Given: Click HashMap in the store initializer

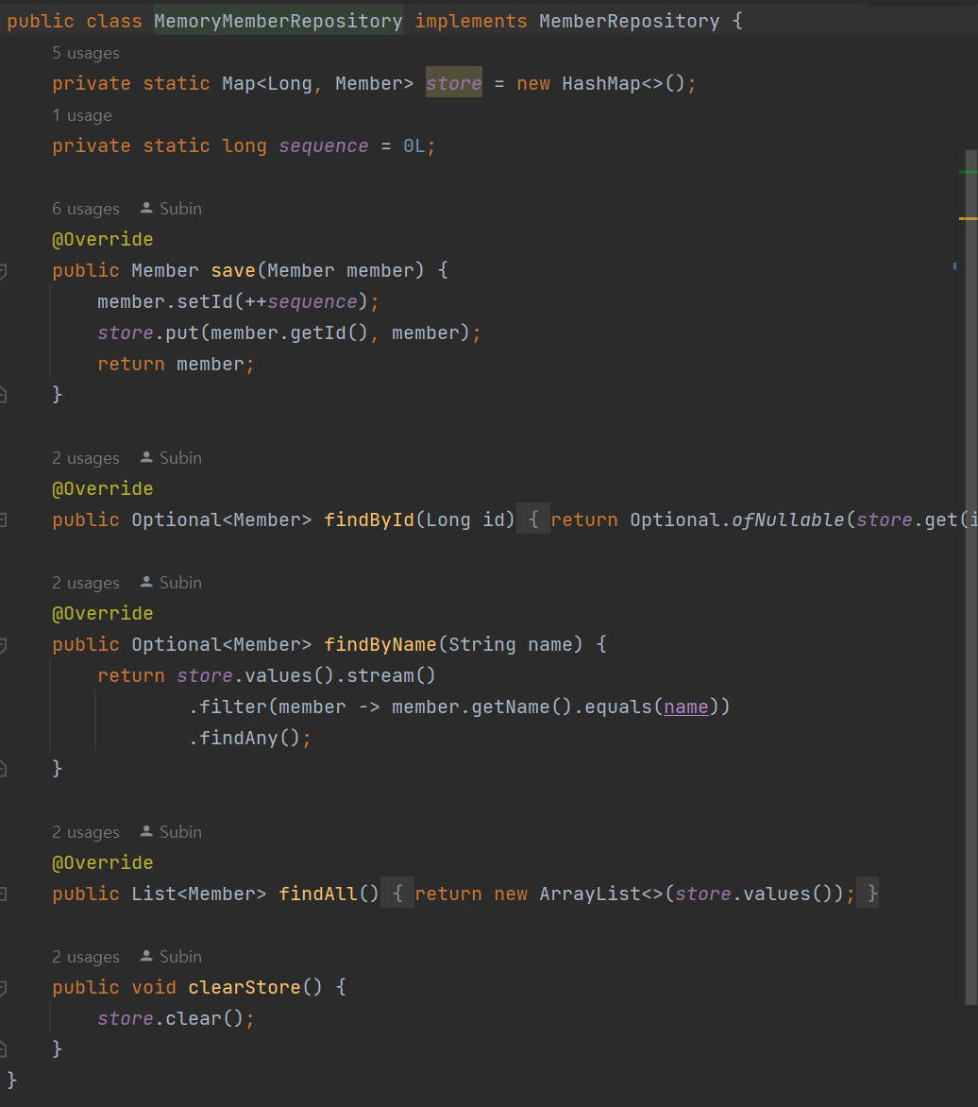Looking at the screenshot, I should 601,83.
